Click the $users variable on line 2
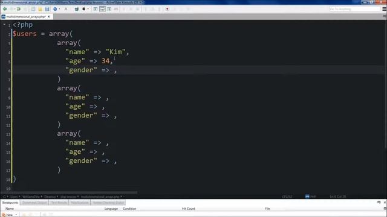Image resolution: width=387 pixels, height=217 pixels. (25, 34)
